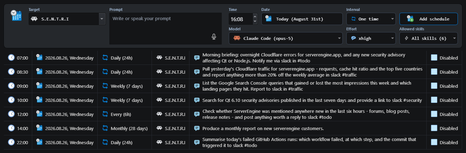The width and height of the screenshot is (466, 153).
Task: Decrease the time with the down stepper arrow
Action: coord(255,22)
